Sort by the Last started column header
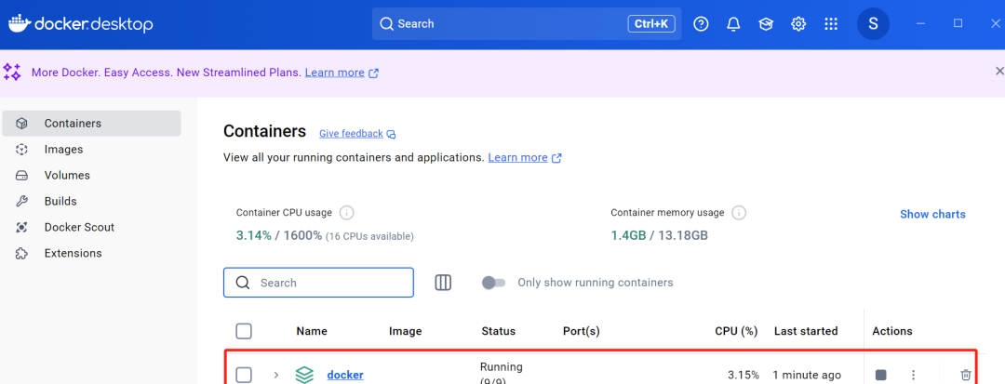The width and height of the screenshot is (1005, 384). tap(806, 331)
